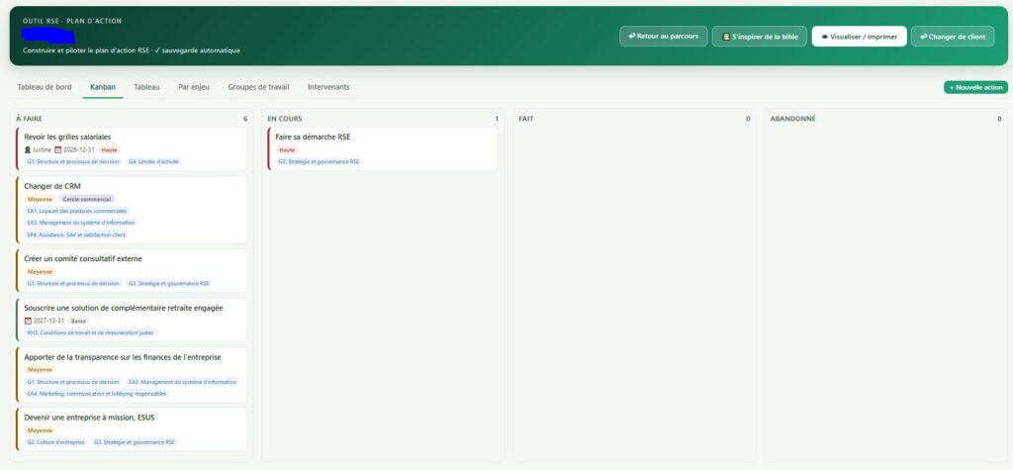Open the Créer un comité consultatif externe card
This screenshot has height=470, width=1013.
pyautogui.click(x=132, y=271)
